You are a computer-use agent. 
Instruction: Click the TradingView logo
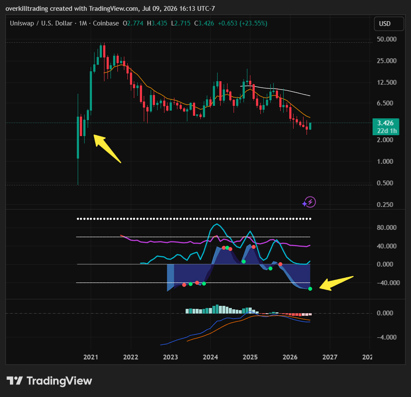point(49,381)
